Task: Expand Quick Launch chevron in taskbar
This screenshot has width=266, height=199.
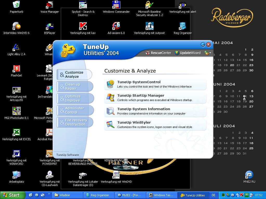Action: 49,194
